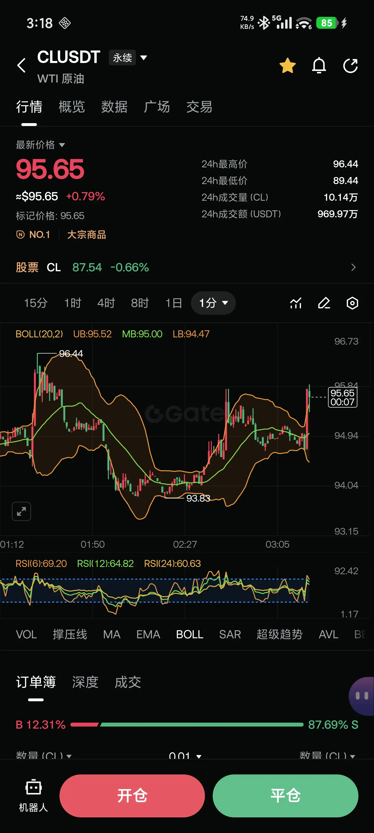The height and width of the screenshot is (833, 374).
Task: Switch to the 交易 tab
Action: point(199,107)
